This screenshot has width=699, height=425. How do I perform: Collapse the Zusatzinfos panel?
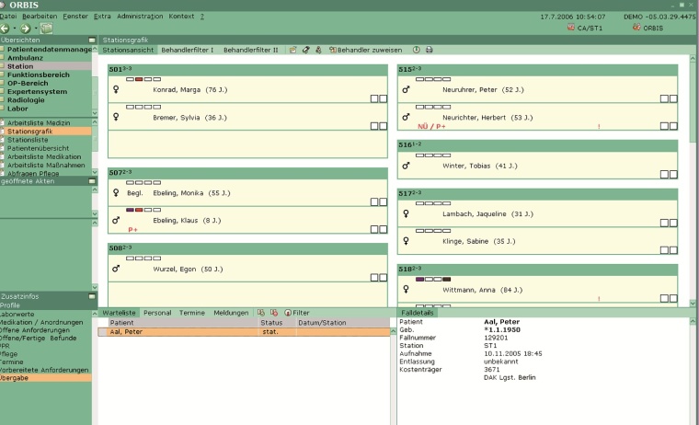pyautogui.click(x=92, y=296)
